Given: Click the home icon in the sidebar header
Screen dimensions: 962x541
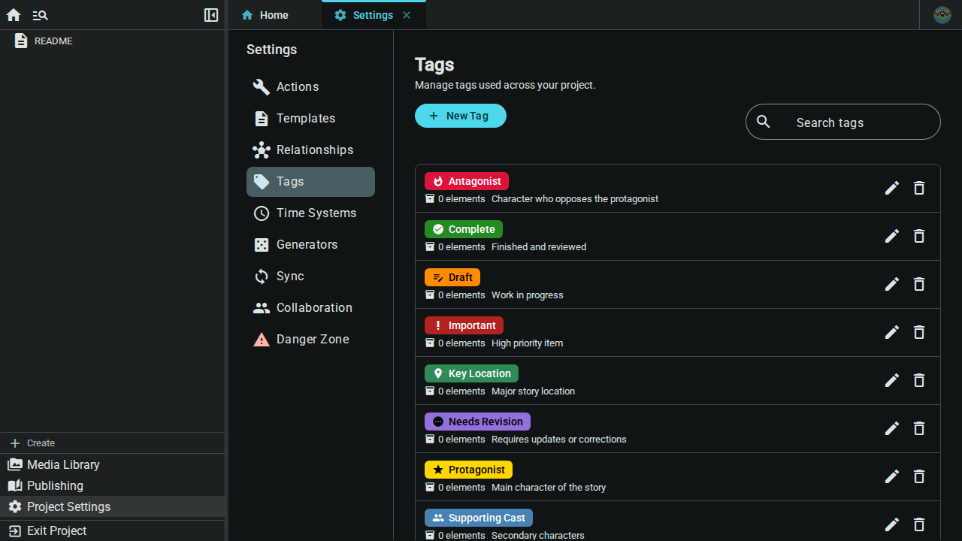Looking at the screenshot, I should 14,15.
